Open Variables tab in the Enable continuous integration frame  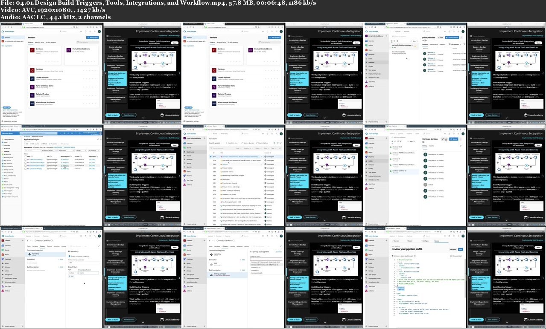tap(35, 246)
